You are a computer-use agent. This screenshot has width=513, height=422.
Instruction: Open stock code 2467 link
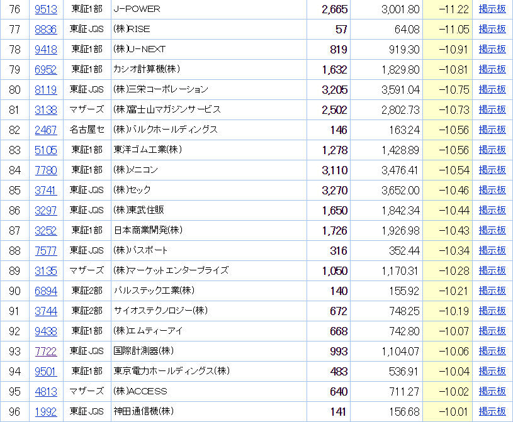click(46, 130)
